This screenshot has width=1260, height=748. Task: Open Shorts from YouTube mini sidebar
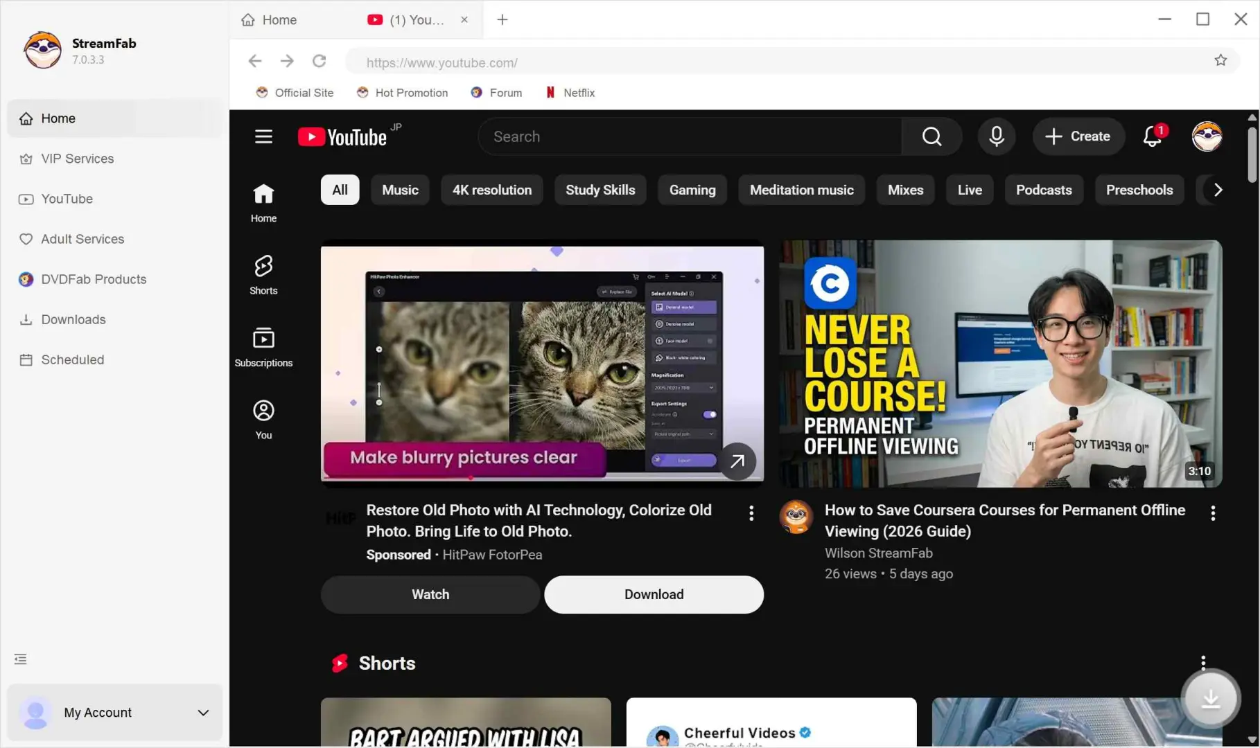pos(263,275)
